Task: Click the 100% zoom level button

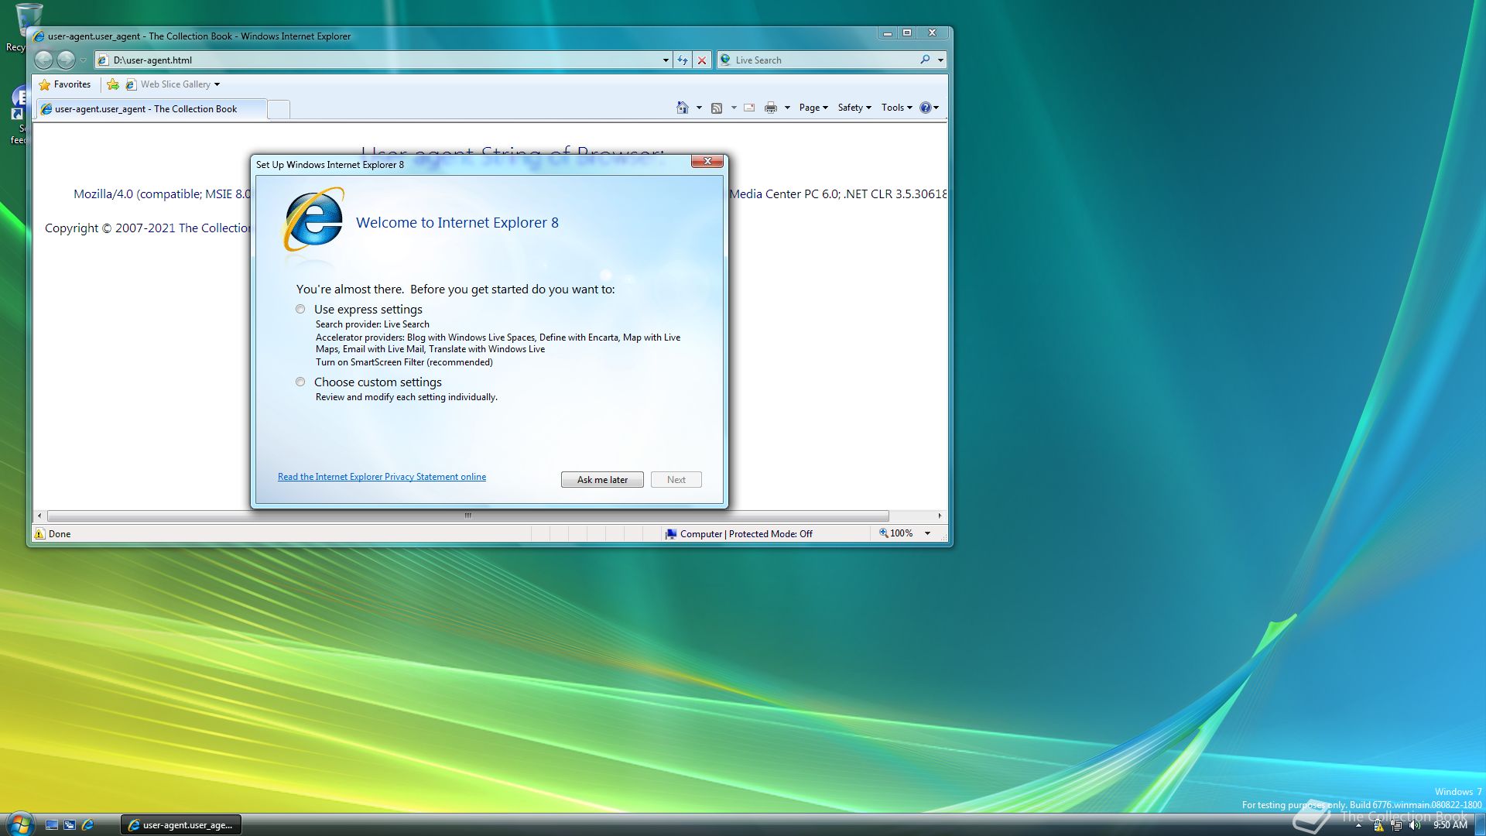Action: [x=896, y=533]
